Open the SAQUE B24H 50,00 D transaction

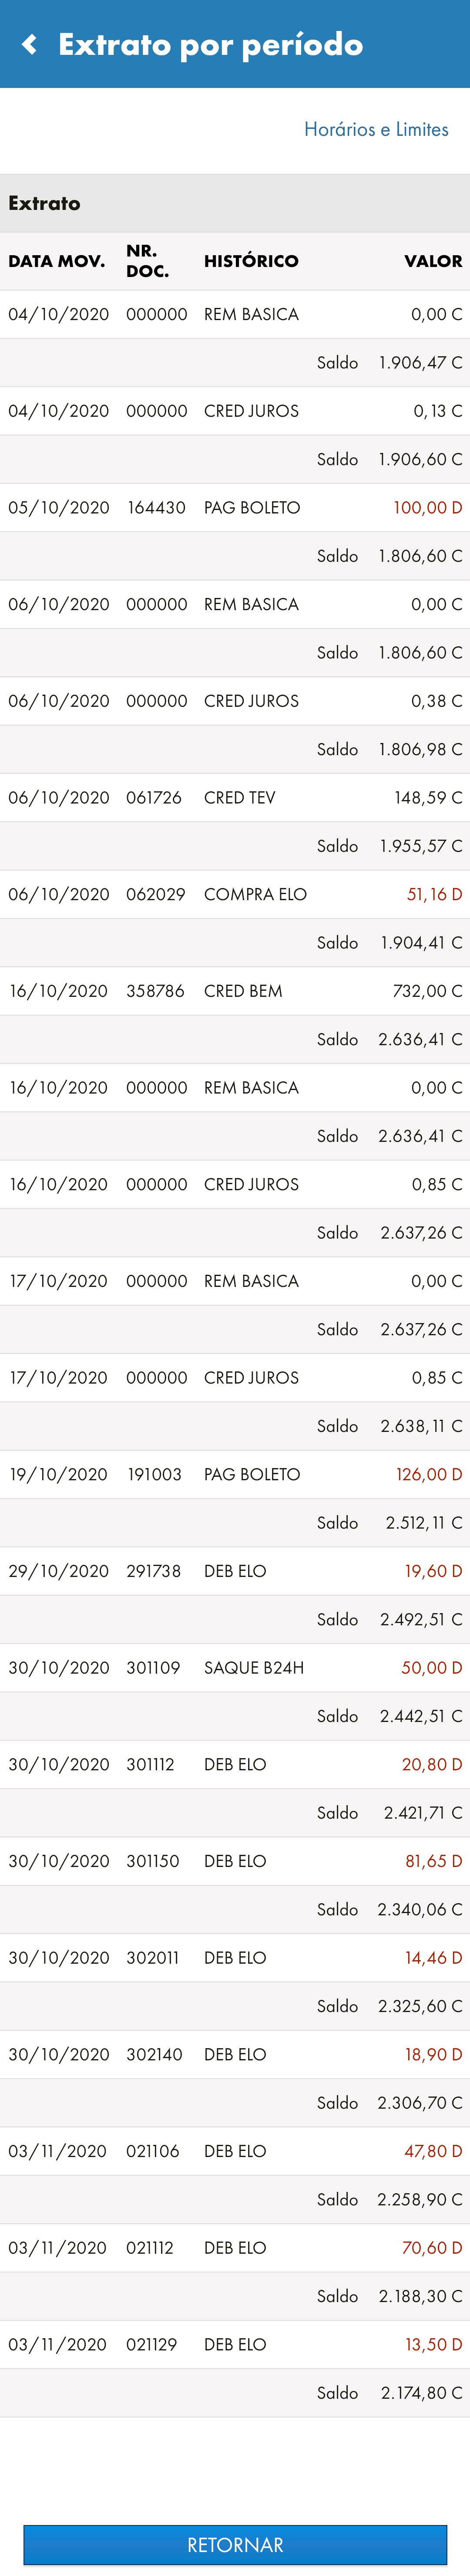tap(235, 1667)
